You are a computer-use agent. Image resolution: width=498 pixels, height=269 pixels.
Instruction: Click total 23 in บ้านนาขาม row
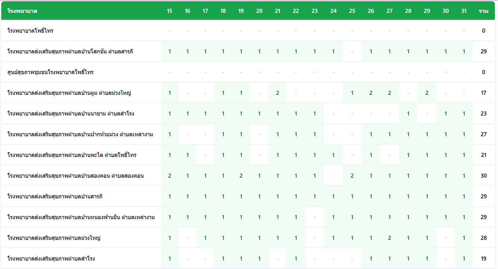pos(484,113)
